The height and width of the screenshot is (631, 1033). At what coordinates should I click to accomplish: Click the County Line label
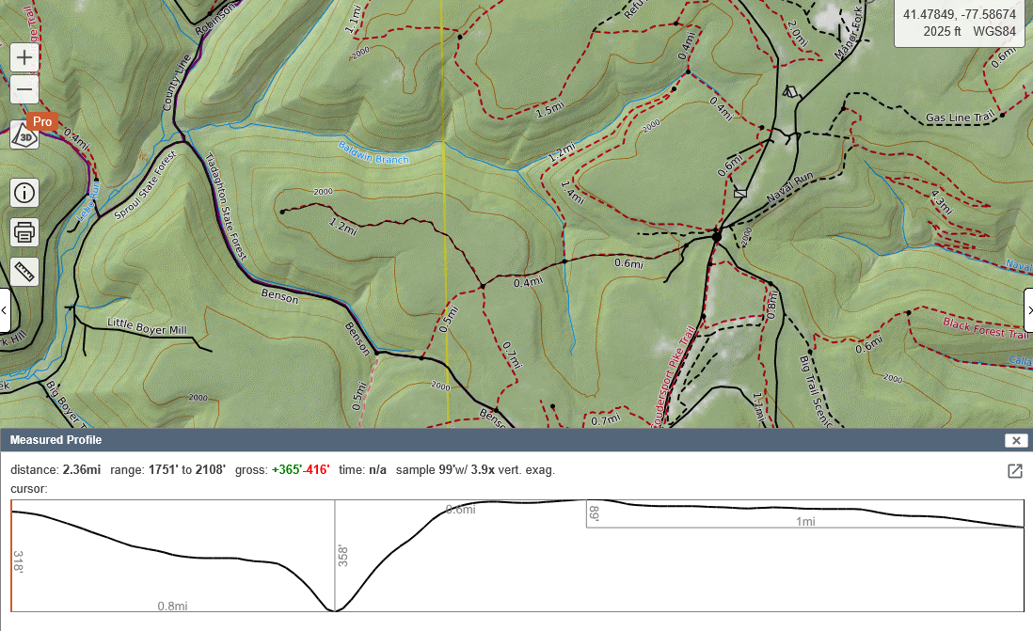click(177, 83)
